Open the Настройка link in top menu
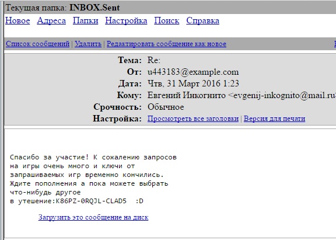The width and height of the screenshot is (336, 240). (126, 21)
